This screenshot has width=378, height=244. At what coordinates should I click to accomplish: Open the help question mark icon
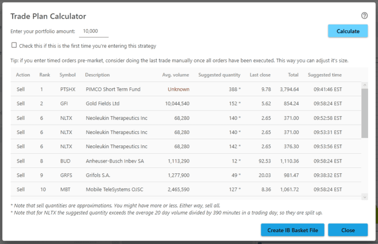[364, 16]
